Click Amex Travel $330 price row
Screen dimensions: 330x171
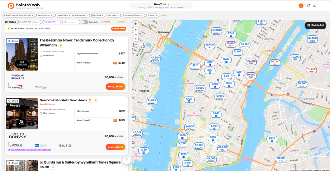pyautogui.click(x=101, y=63)
